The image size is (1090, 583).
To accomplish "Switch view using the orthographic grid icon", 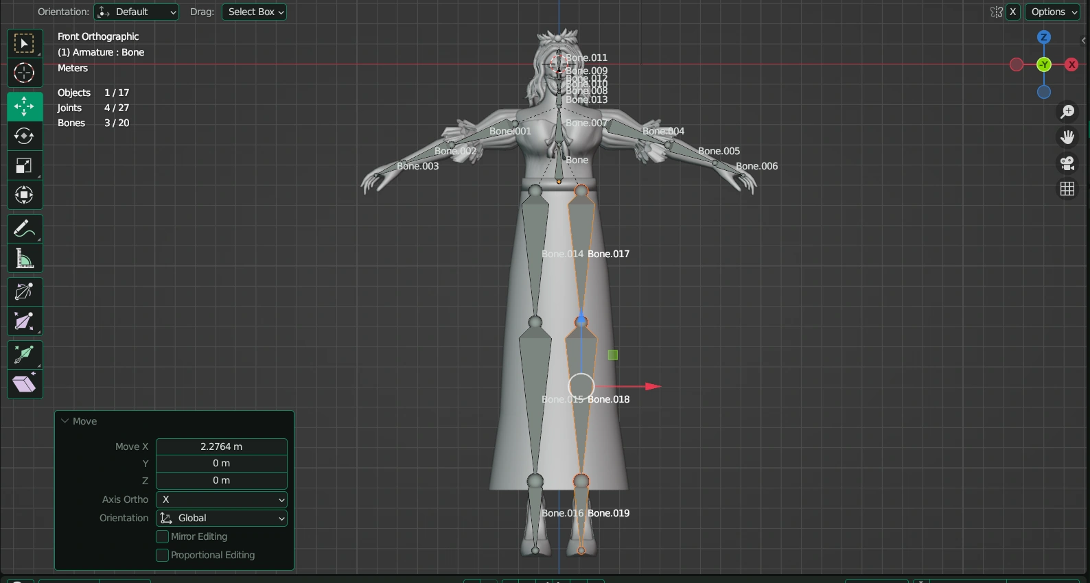I will point(1067,189).
